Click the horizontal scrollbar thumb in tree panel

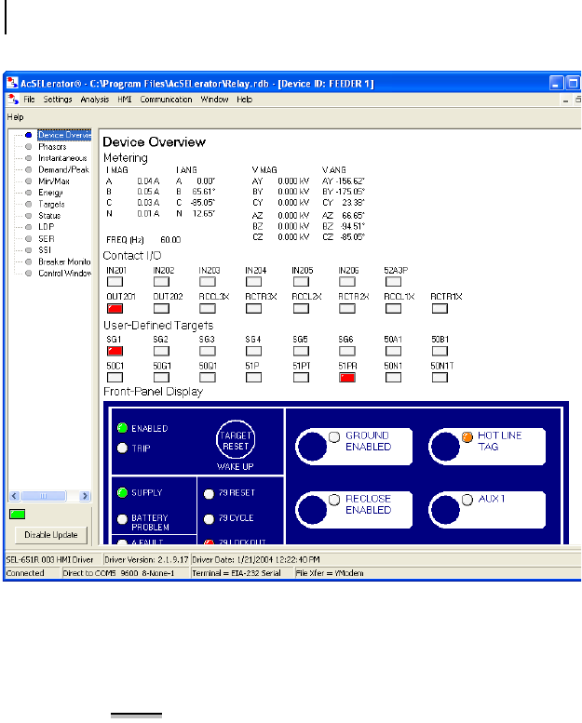click(x=44, y=496)
